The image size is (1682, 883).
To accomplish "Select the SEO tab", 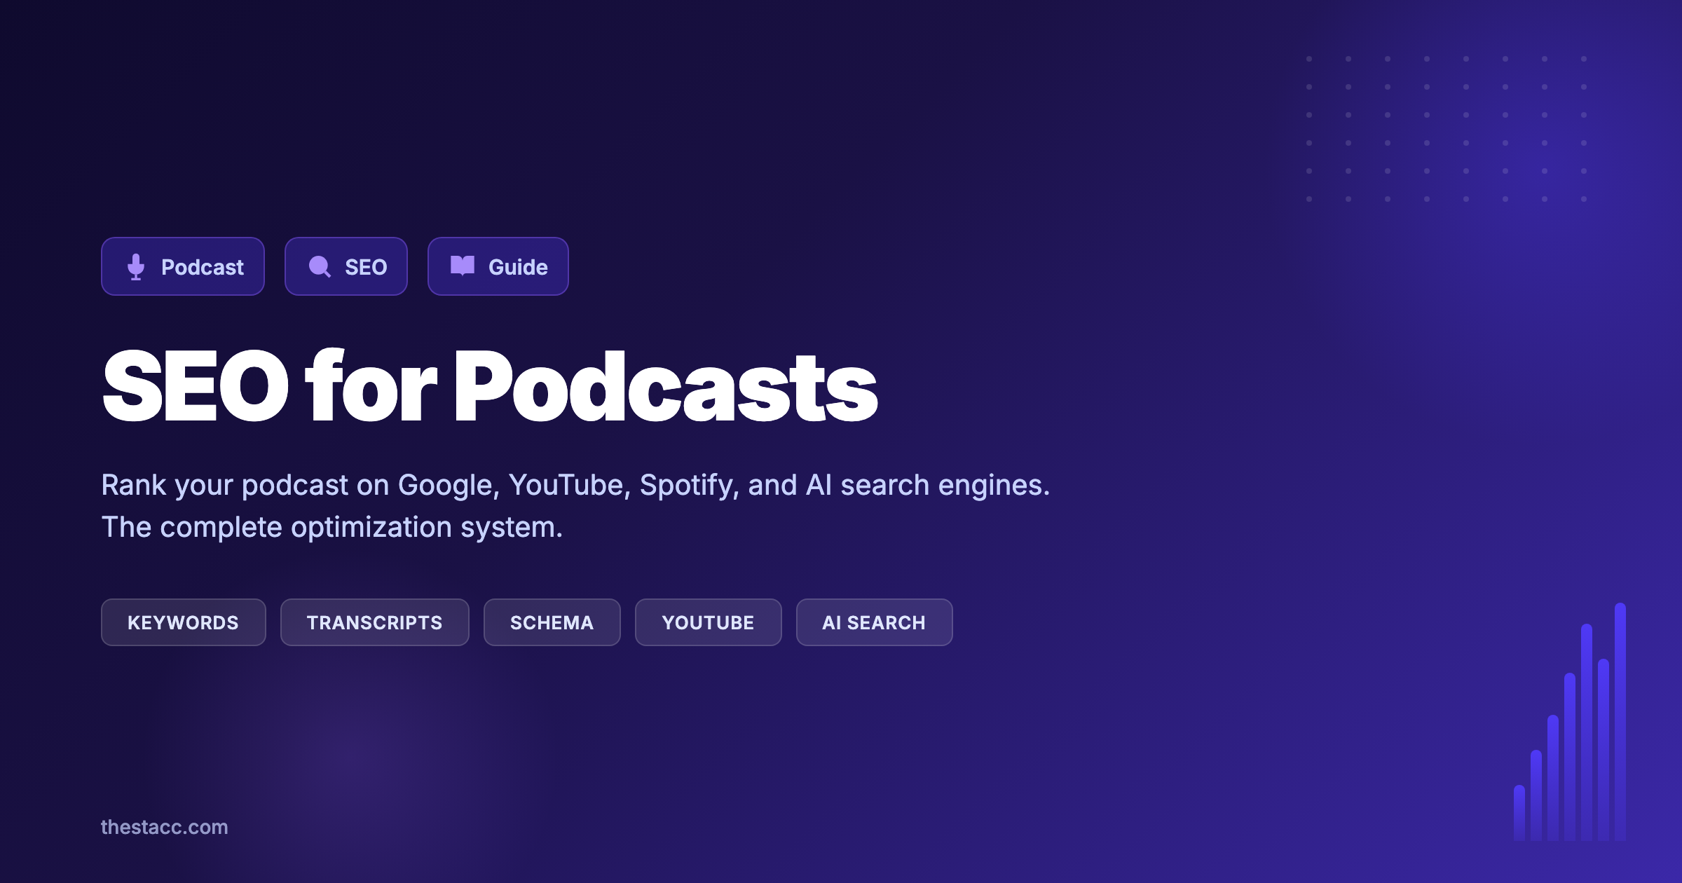I will pyautogui.click(x=346, y=266).
